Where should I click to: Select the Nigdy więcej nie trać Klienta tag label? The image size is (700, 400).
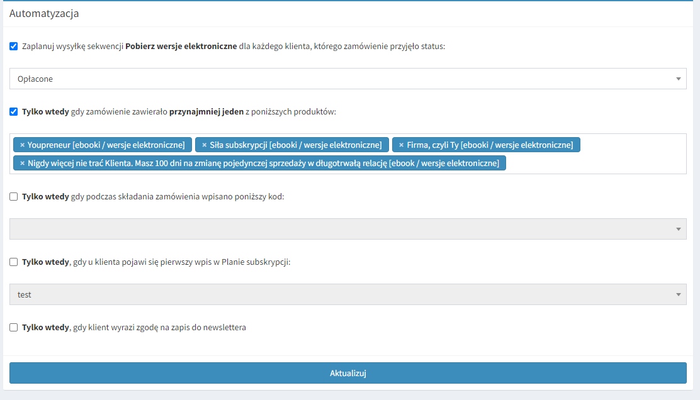[x=263, y=164]
